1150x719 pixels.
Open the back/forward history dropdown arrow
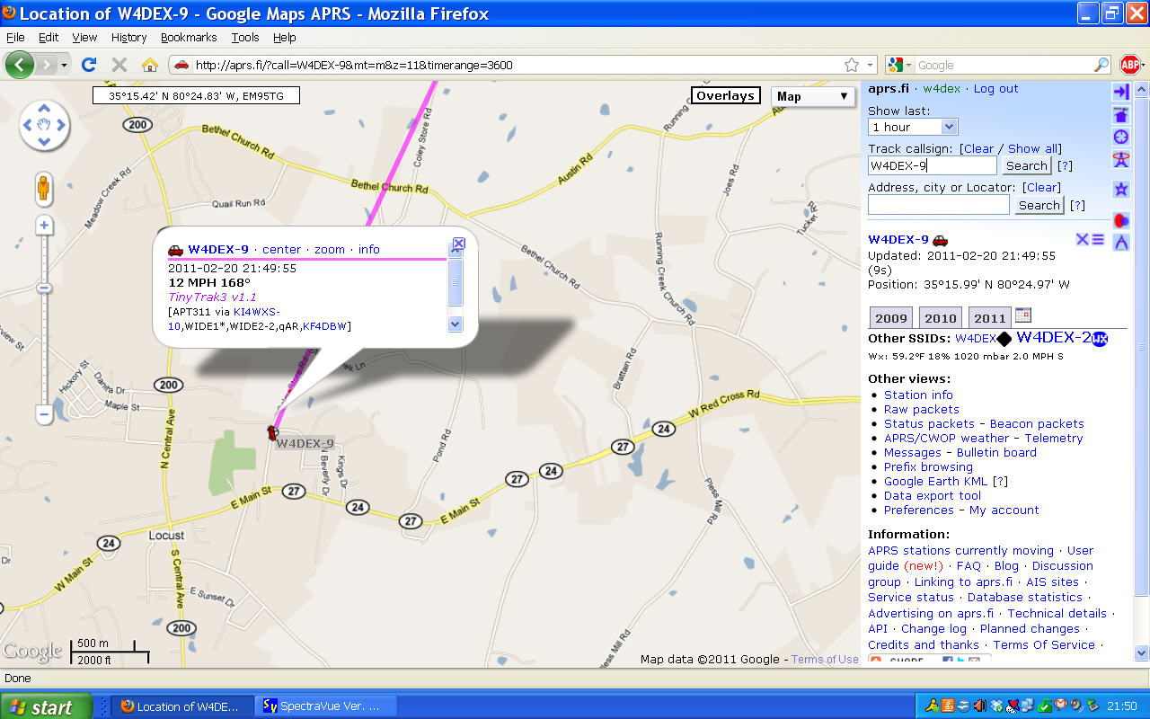(x=65, y=65)
